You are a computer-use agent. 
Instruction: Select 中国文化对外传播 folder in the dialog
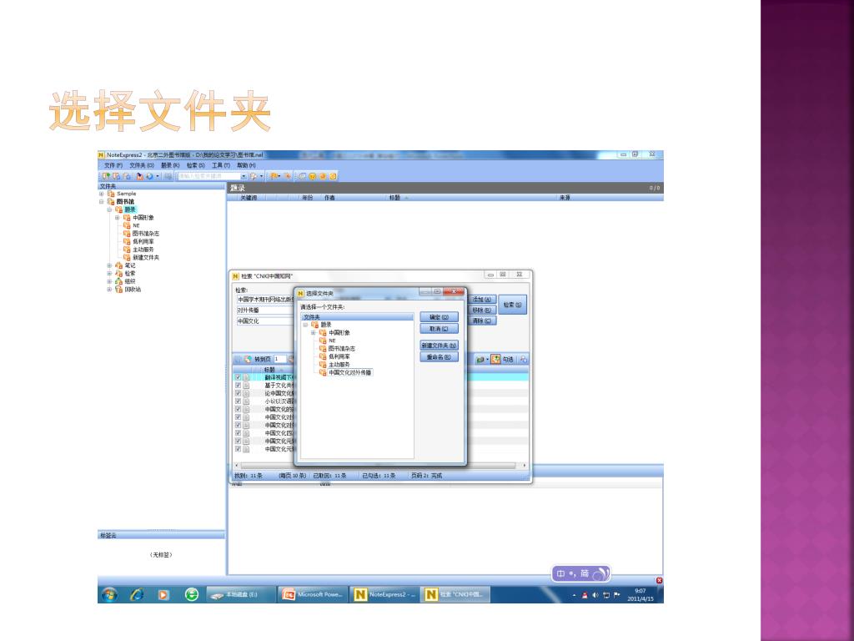pyautogui.click(x=349, y=373)
